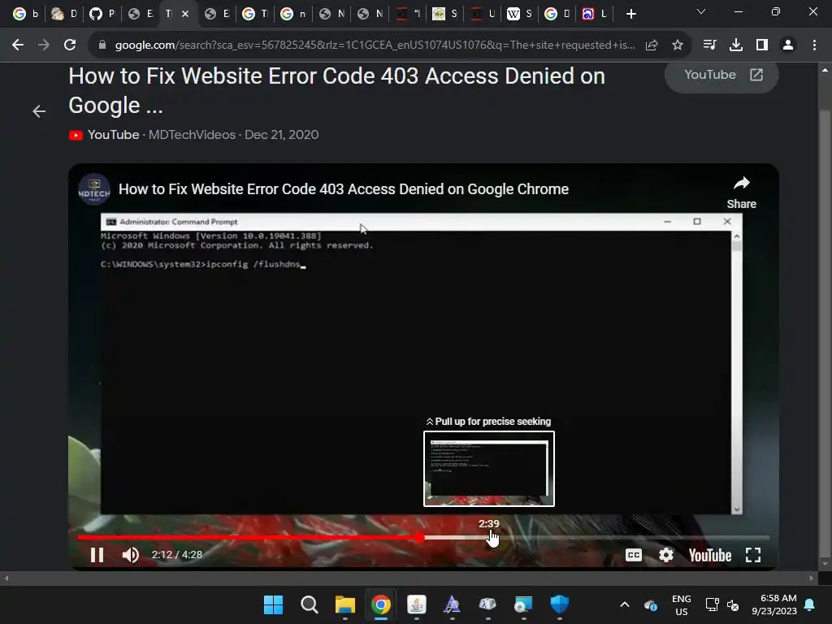Click the lock icon in the address bar

[x=102, y=45]
